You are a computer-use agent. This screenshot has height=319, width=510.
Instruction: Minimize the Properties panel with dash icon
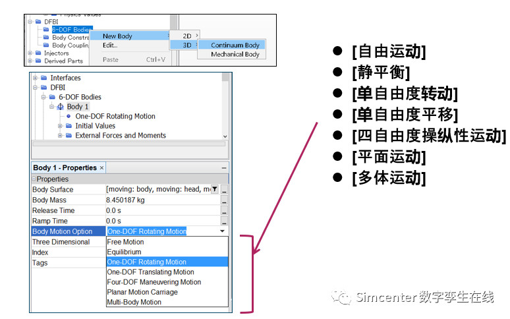[x=223, y=168]
